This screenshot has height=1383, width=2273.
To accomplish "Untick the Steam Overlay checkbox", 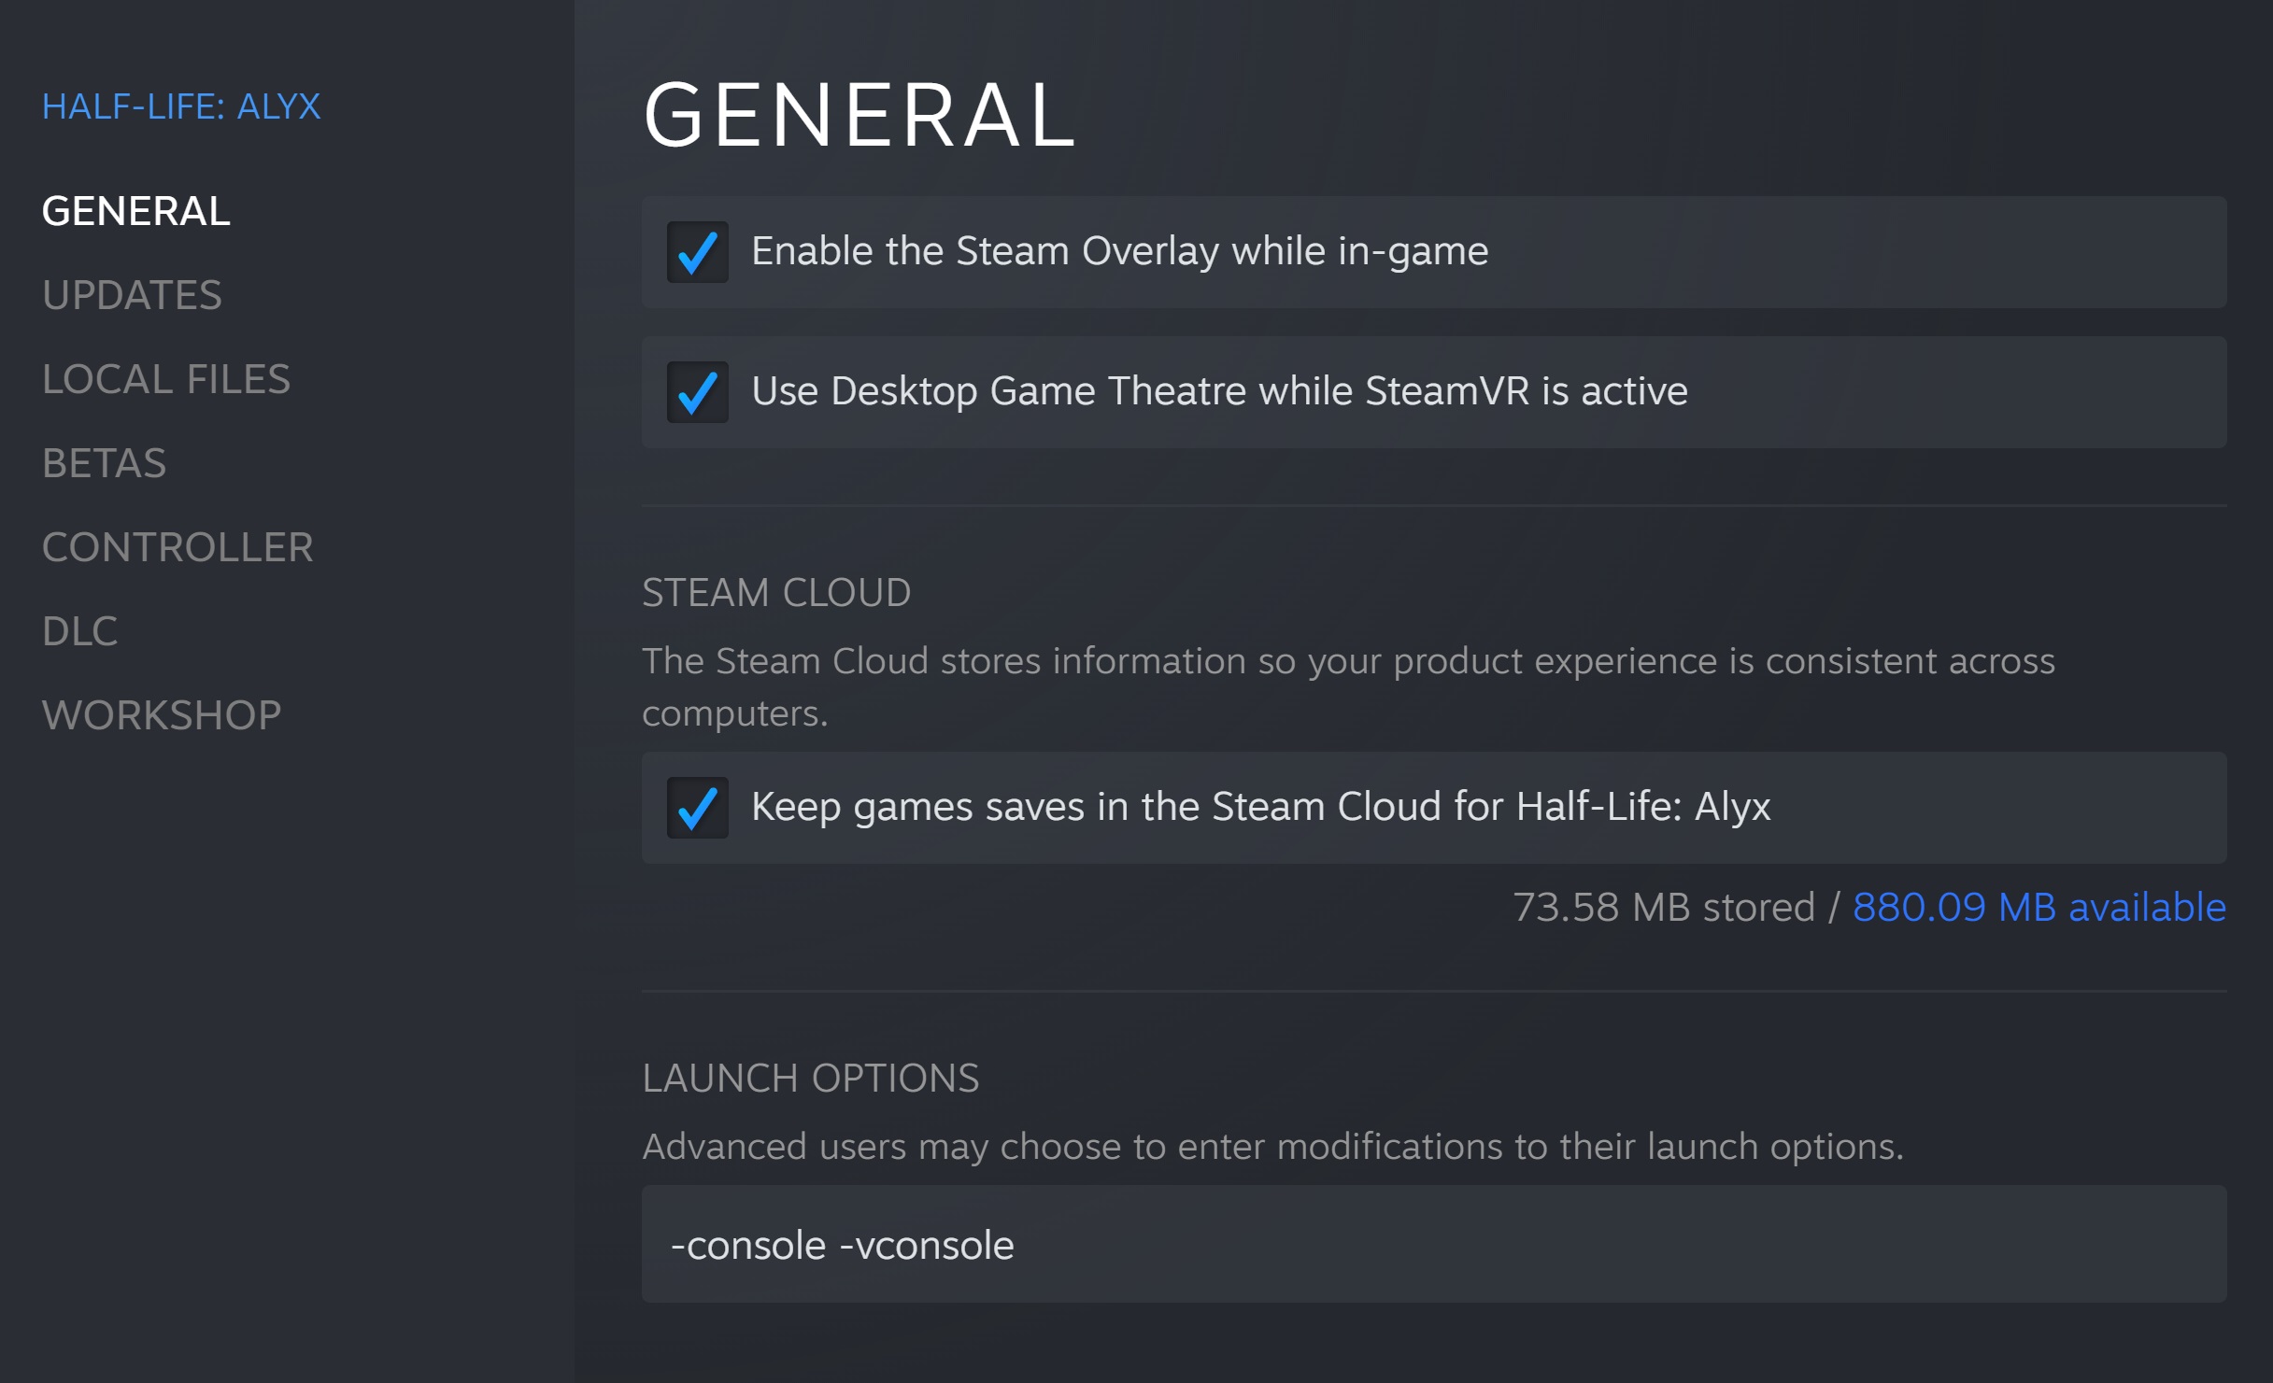I will 698,252.
